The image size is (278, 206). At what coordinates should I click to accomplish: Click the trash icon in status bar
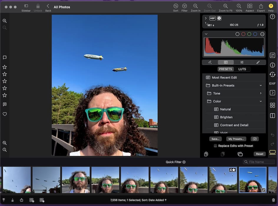(x=273, y=200)
